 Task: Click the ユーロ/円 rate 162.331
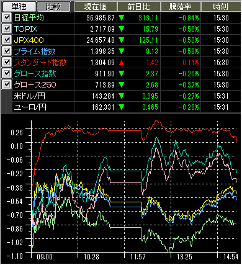[x=103, y=107]
